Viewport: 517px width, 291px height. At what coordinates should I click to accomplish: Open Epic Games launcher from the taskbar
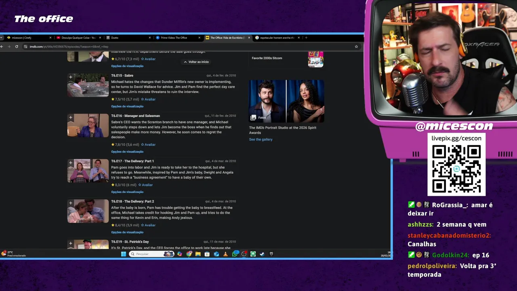[x=271, y=254]
